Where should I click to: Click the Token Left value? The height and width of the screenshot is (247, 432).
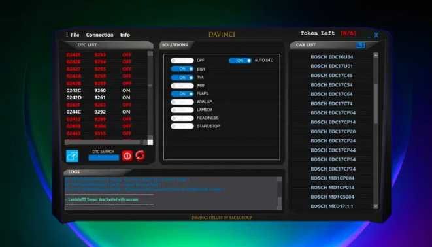coord(348,33)
